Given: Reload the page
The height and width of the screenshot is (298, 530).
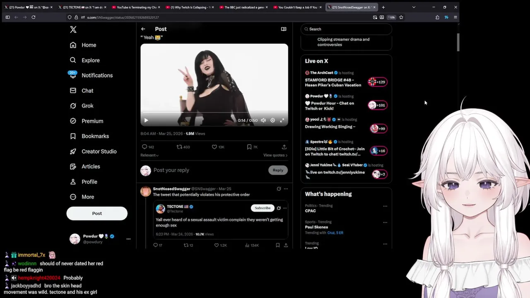Looking at the screenshot, I should point(34,17).
